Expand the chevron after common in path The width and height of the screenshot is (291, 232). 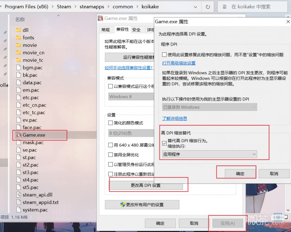137,7
